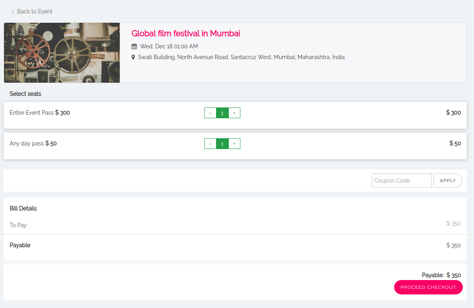Select the Entire Event Pass quantity value
The width and height of the screenshot is (474, 308).
tap(222, 113)
